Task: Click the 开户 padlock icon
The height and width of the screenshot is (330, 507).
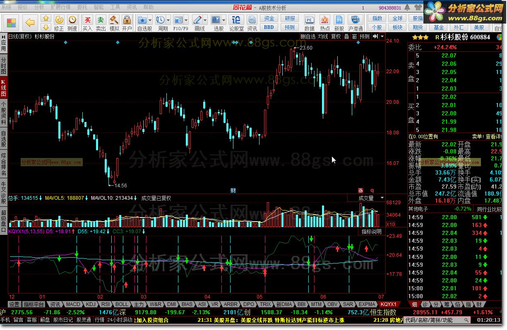Action: point(127,19)
